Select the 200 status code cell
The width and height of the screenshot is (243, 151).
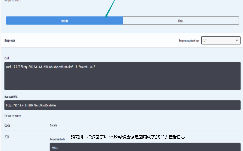(6, 137)
